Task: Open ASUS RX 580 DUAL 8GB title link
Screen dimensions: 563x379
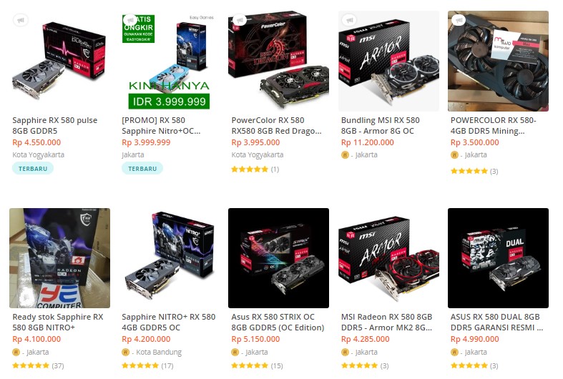Action: (x=496, y=322)
